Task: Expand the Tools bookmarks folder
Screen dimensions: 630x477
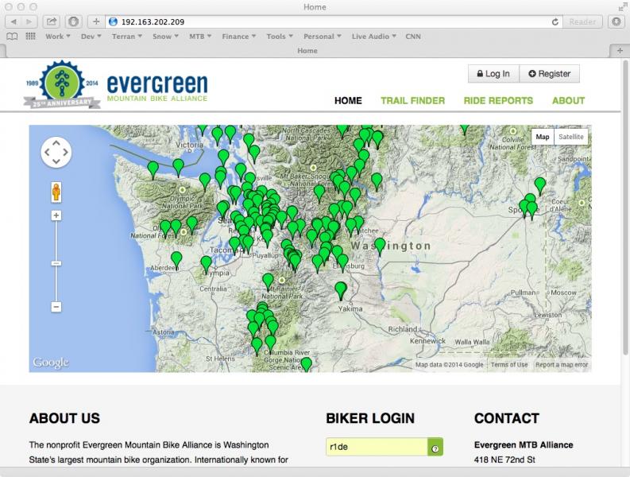Action: 279,37
